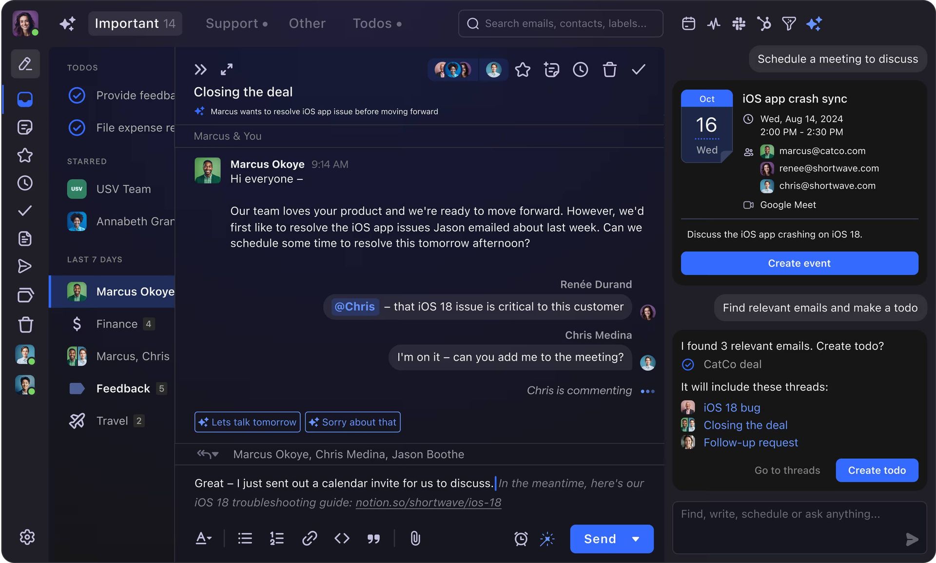Screen dimensions: 936x563
Task: Open text formatting dropdown menu
Action: click(204, 539)
